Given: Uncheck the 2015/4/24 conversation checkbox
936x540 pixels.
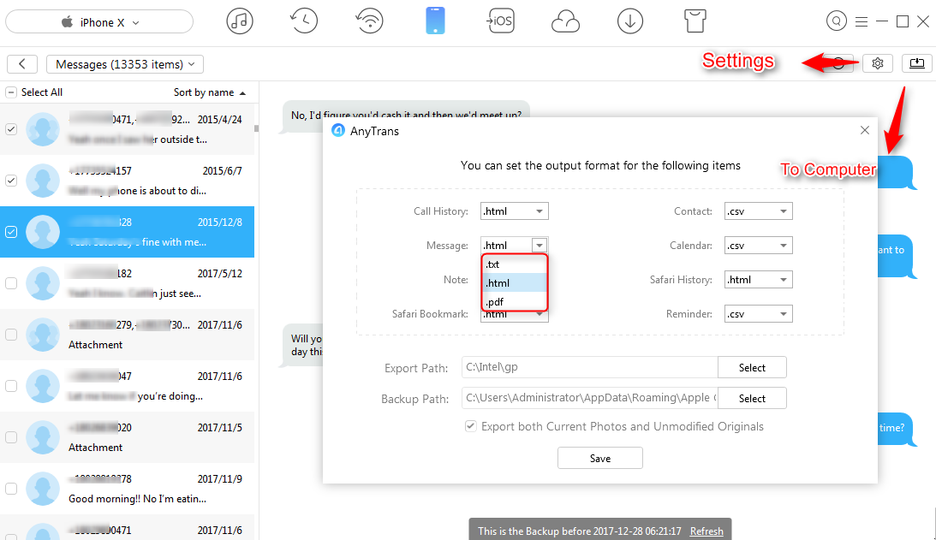Looking at the screenshot, I should click(11, 129).
